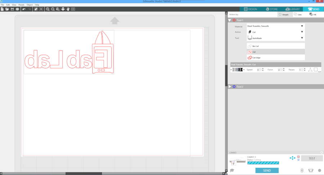Create a new document with the New icon
Viewport: 324px width, 175px height.
(x=2, y=9)
